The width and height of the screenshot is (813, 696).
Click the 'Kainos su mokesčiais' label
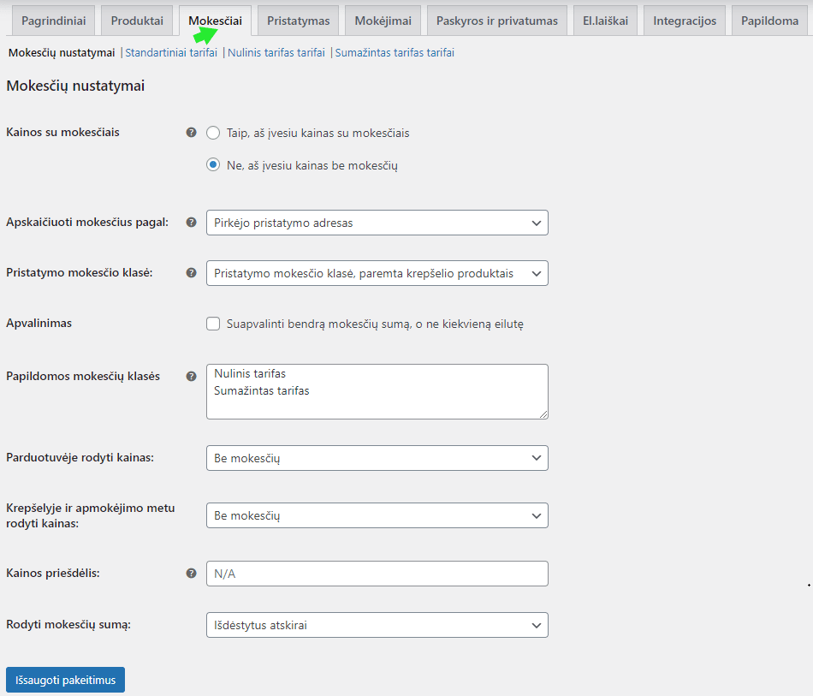point(62,132)
